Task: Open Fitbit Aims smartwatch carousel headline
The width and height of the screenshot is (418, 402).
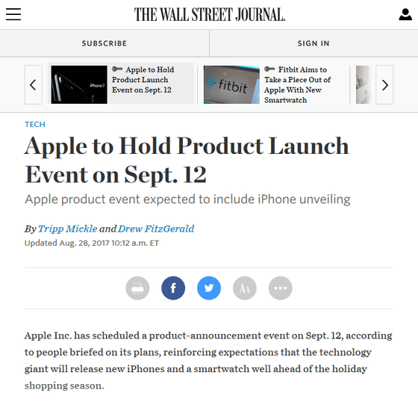Action: [x=297, y=84]
